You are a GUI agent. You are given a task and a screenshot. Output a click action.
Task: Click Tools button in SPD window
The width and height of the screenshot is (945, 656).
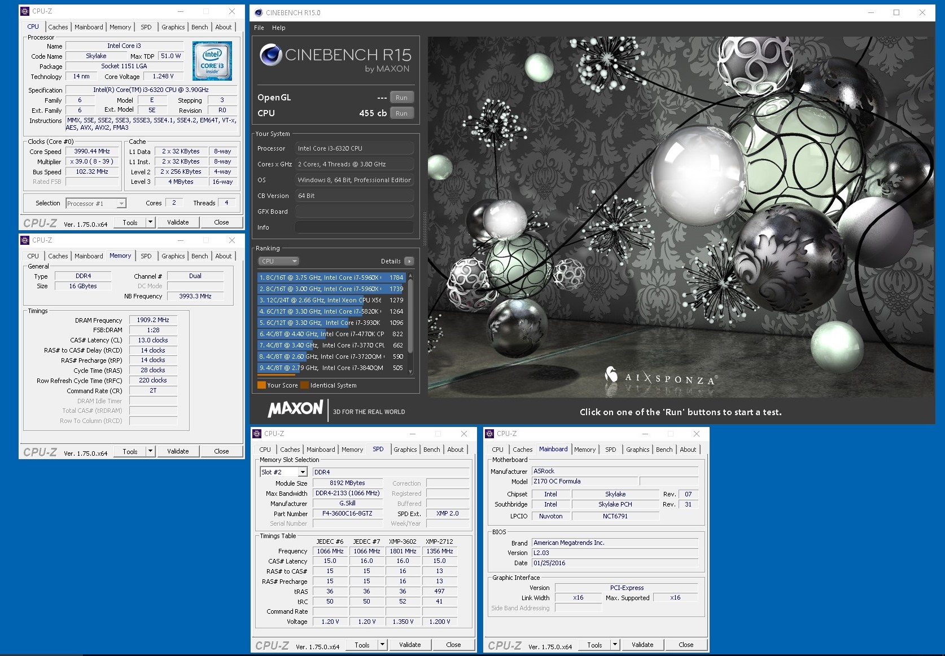point(362,645)
